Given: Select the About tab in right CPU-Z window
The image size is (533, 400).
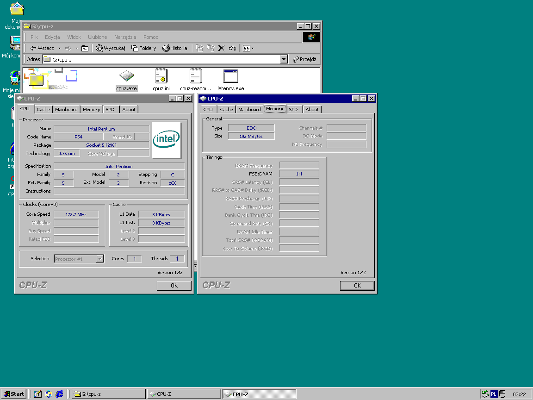Looking at the screenshot, I should (312, 110).
